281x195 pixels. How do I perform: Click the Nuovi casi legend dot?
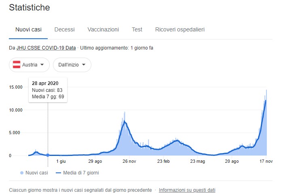[x=22, y=173]
